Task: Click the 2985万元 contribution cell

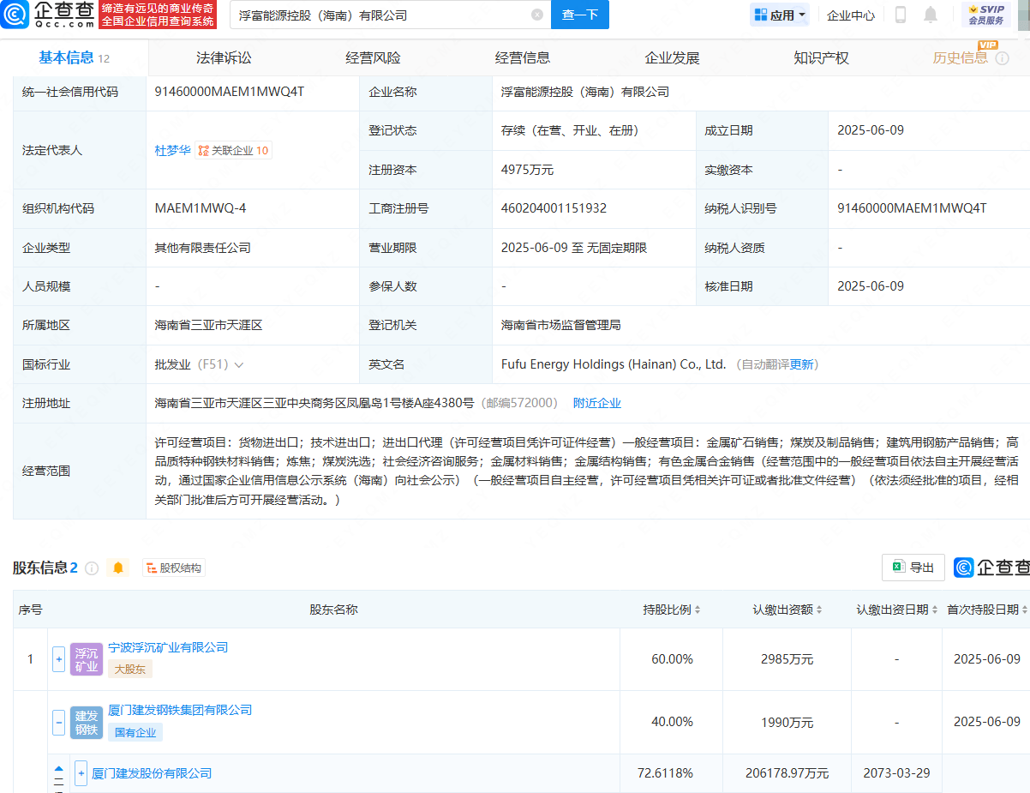Action: point(787,659)
